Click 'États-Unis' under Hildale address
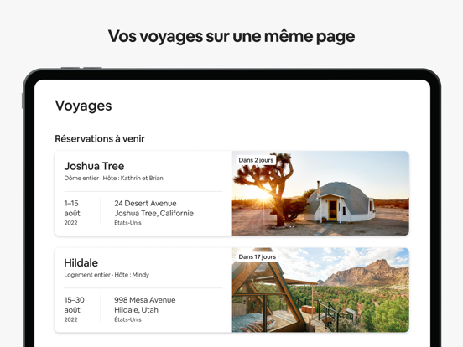This screenshot has width=463, height=347. [x=127, y=319]
